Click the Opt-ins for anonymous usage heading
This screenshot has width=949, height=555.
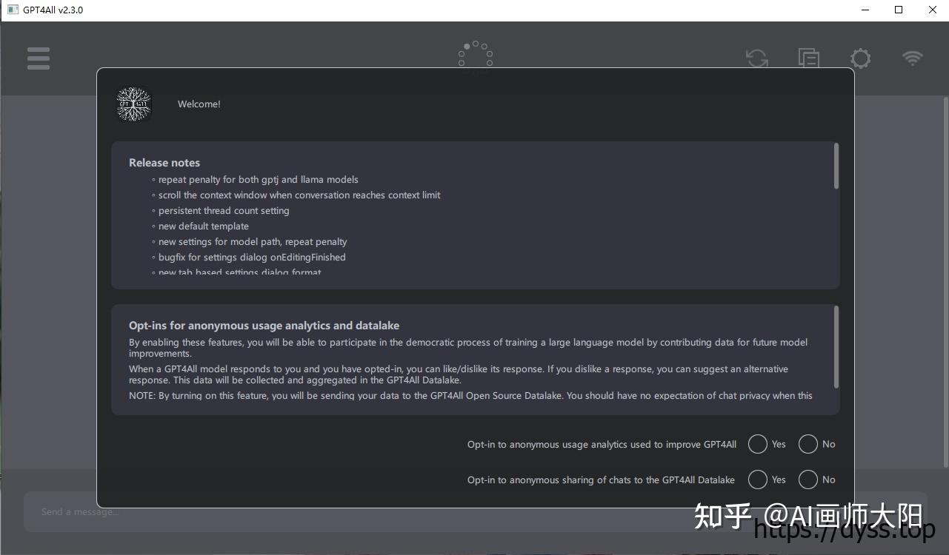pos(264,325)
